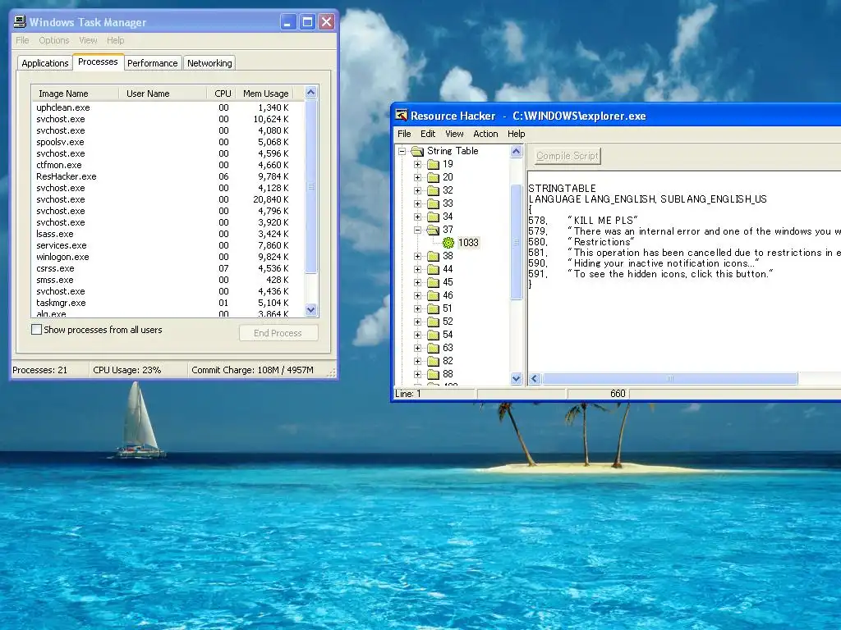The height and width of the screenshot is (630, 841).
Task: Click resource tree scrollbar down arrow
Action: pos(516,378)
